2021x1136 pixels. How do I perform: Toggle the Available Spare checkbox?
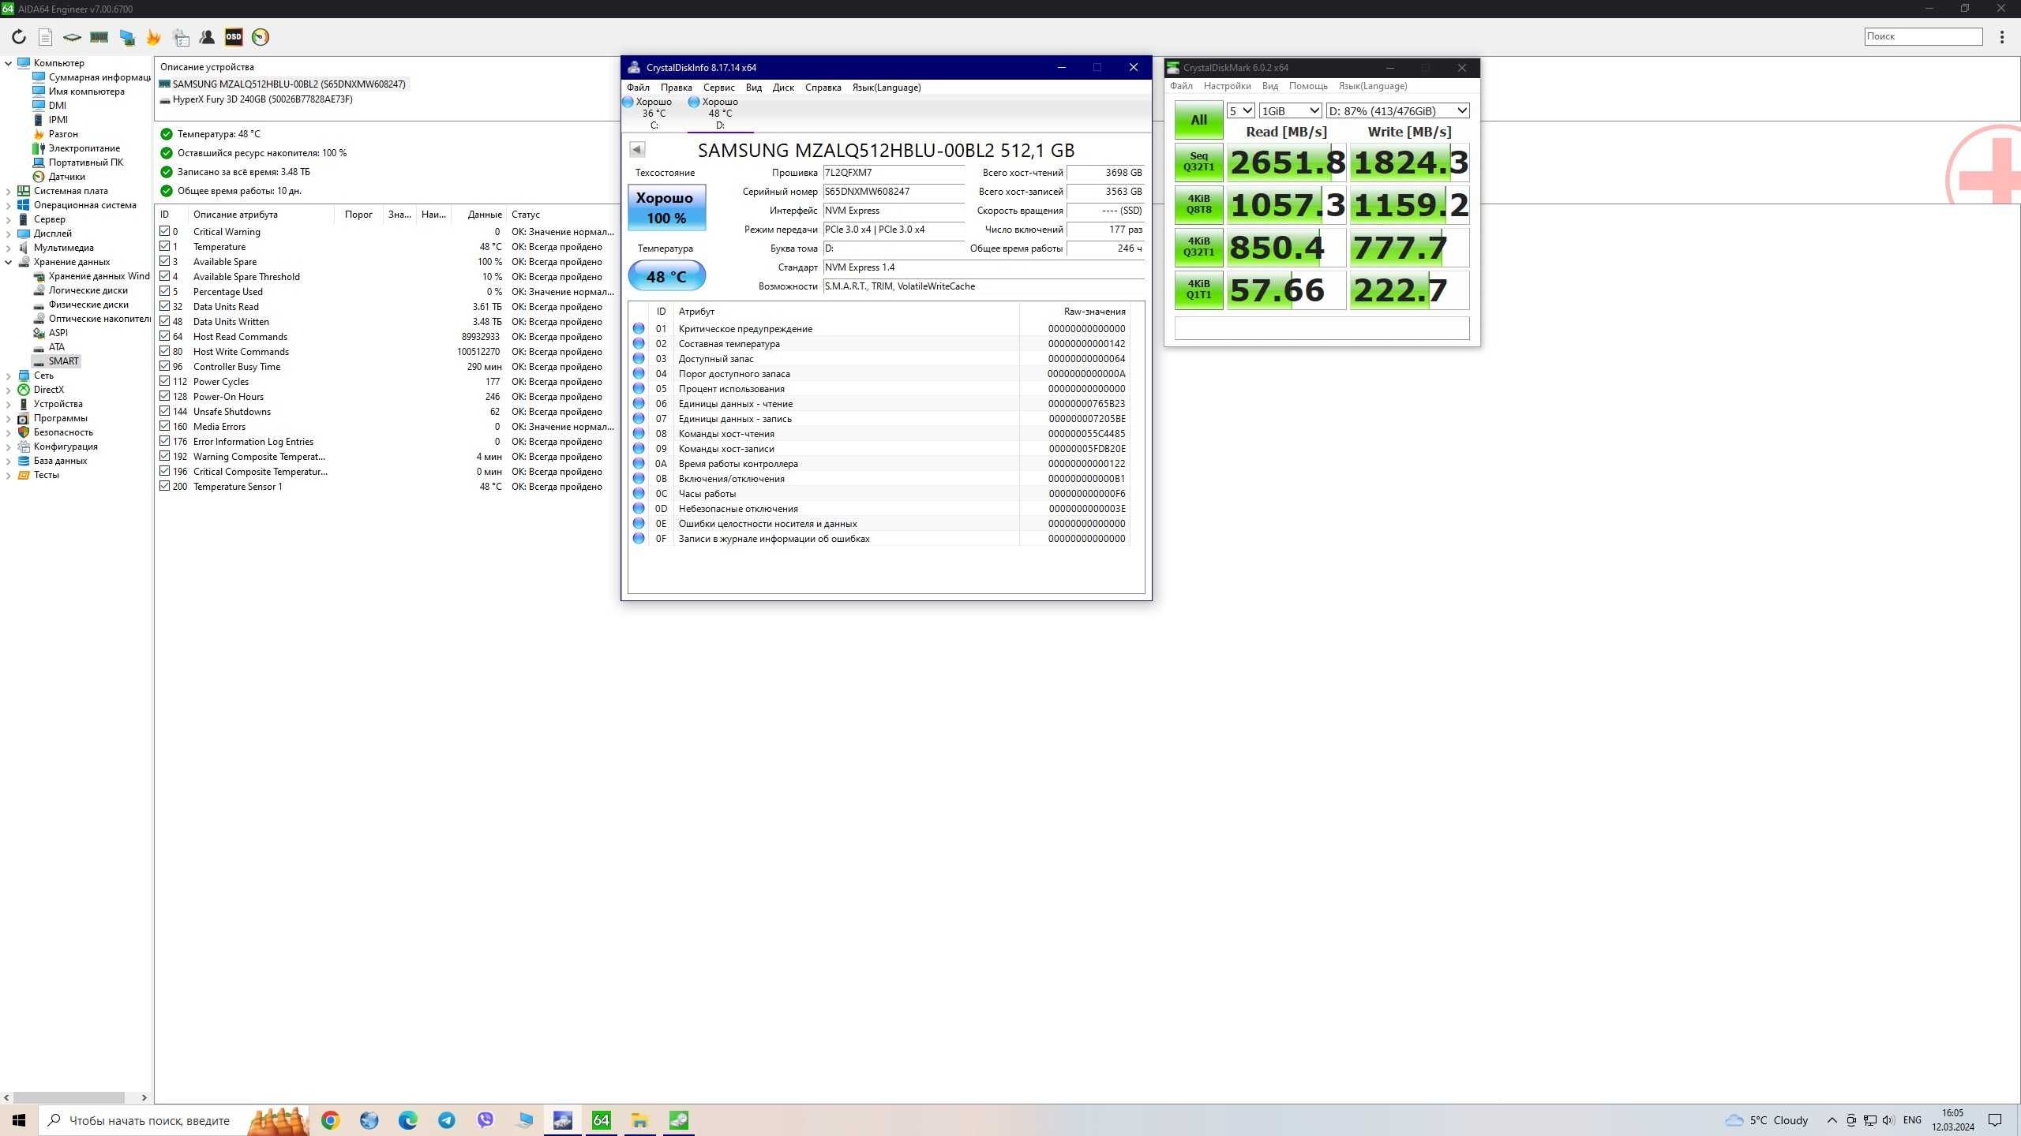pyautogui.click(x=164, y=261)
